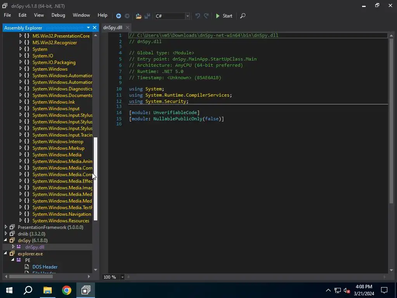Click the dnlib assembly icon

pyautogui.click(x=12, y=234)
